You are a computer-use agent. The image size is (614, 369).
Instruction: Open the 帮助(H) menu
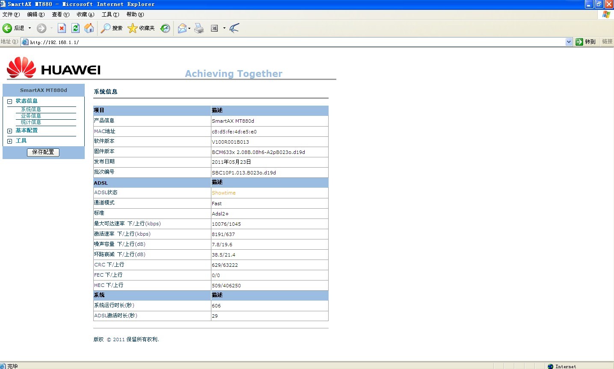[135, 15]
